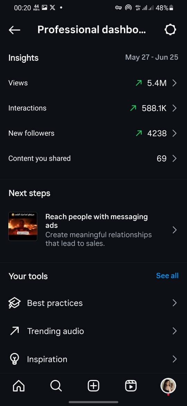Expand Views chevron next to 5.4M
The width and height of the screenshot is (187, 406).
coord(175,83)
